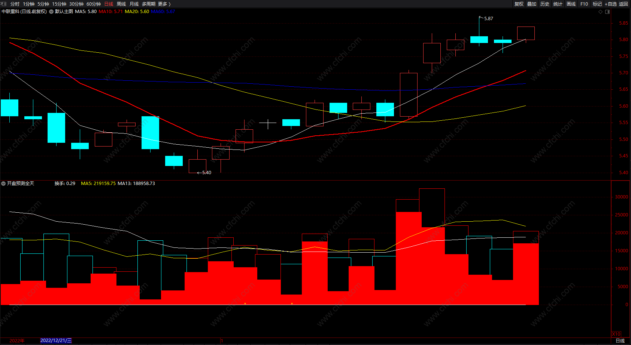Collapse the sidebar toggle icon at top-left

(4, 4)
